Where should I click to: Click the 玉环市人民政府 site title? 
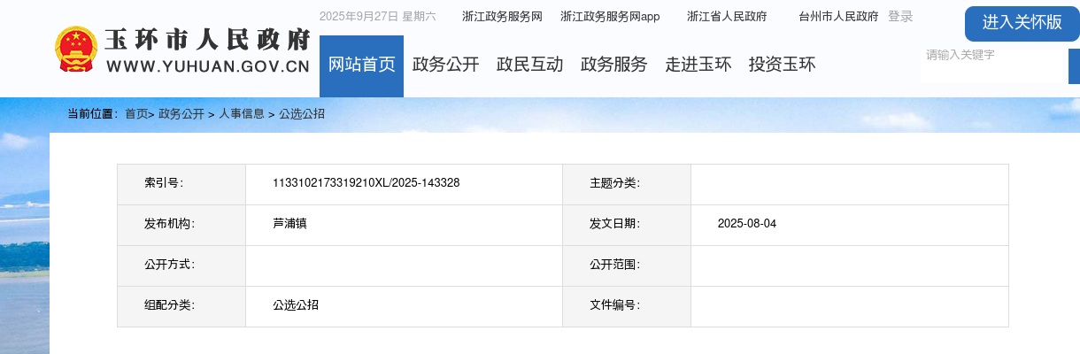click(208, 42)
